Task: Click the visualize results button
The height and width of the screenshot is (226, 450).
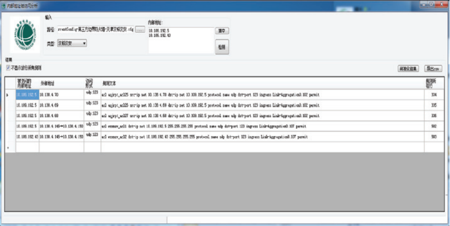Action: coord(408,69)
